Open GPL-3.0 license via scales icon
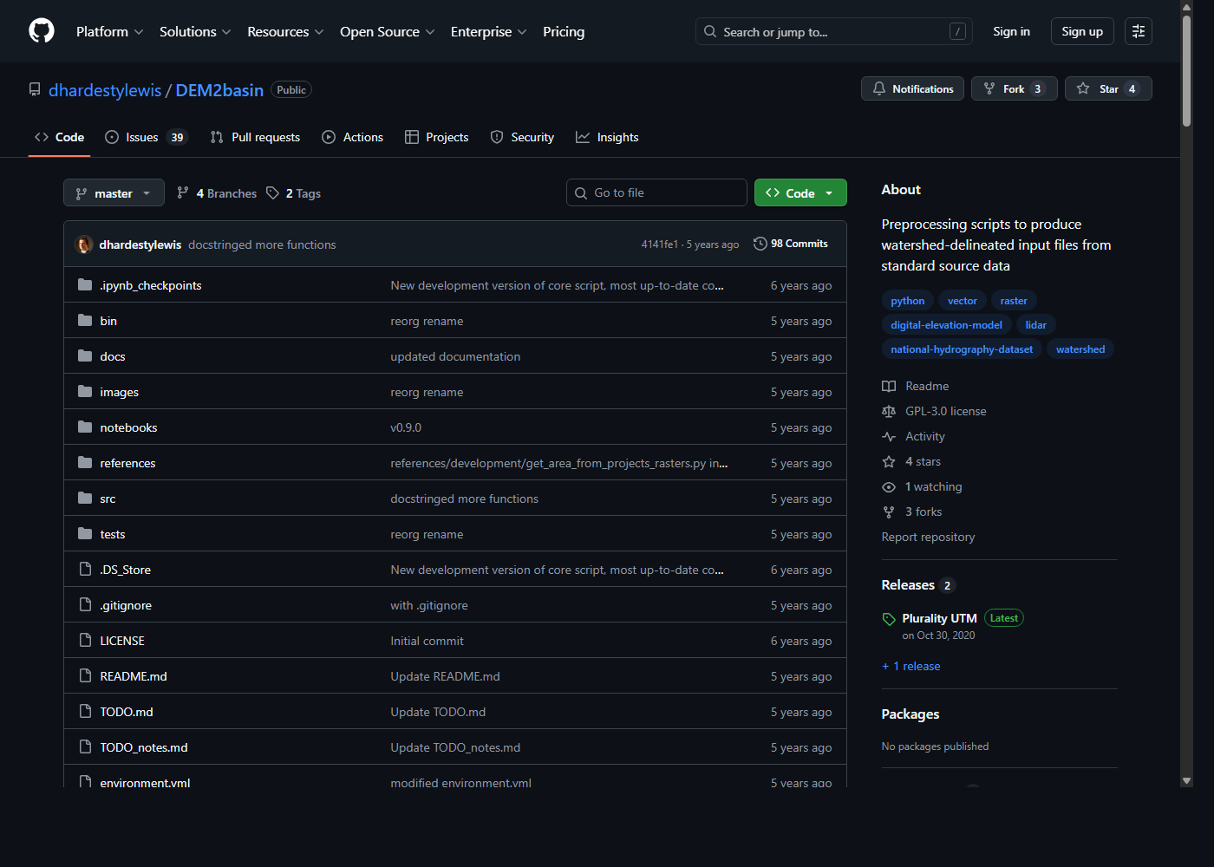1214x867 pixels. click(x=888, y=411)
